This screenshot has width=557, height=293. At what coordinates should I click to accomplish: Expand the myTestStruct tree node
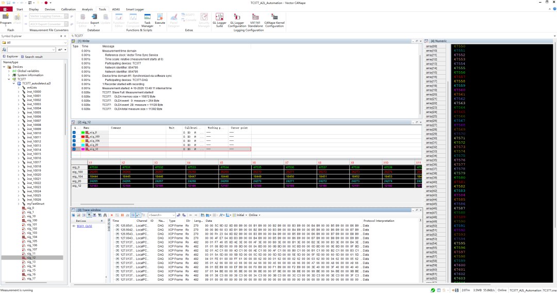tap(19, 204)
